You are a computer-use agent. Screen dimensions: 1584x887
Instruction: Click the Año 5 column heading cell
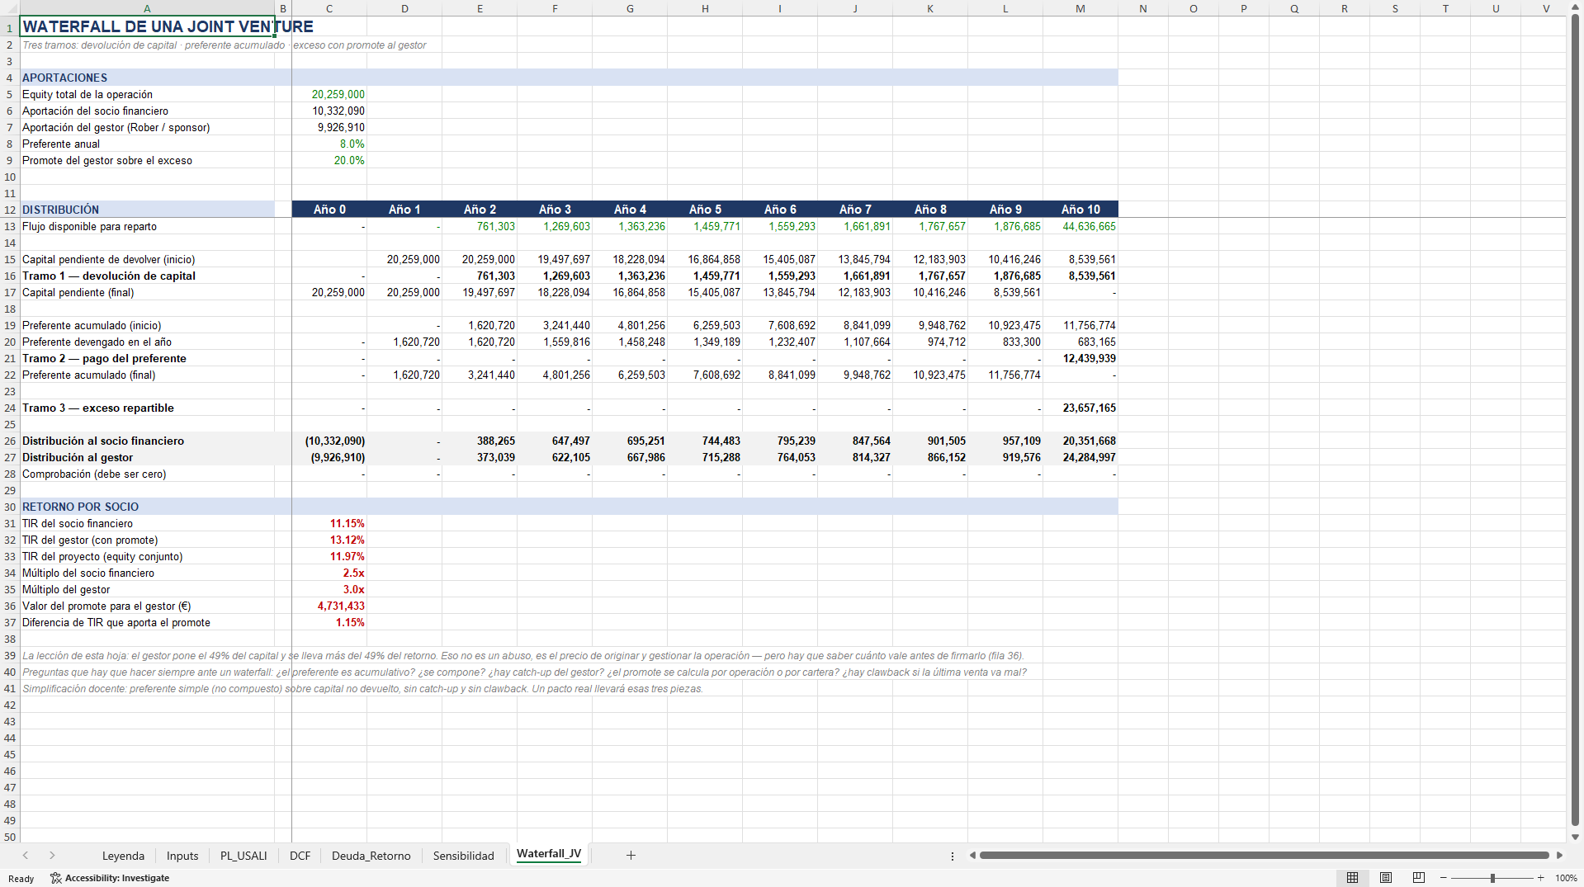click(705, 210)
